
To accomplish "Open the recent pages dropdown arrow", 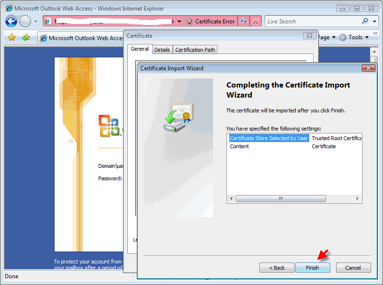I will [35, 22].
